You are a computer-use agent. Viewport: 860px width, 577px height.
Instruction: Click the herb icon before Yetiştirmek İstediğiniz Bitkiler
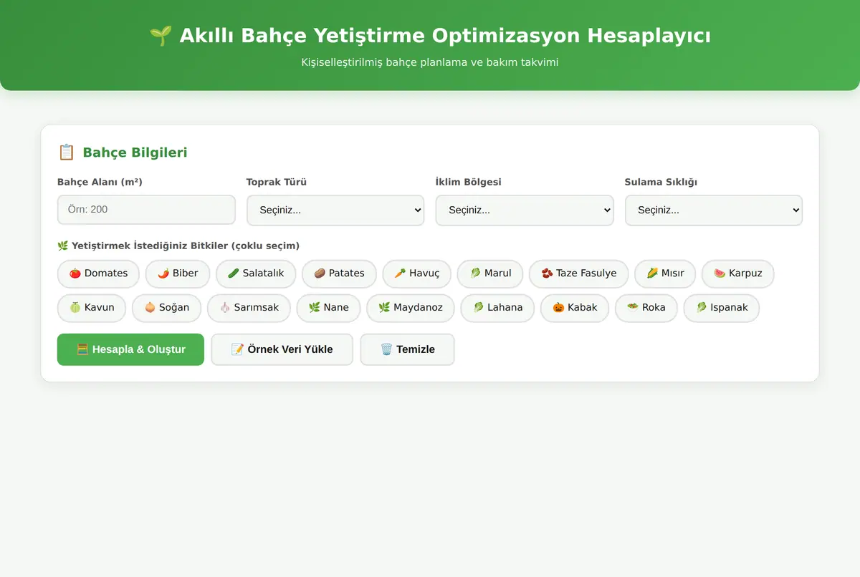[x=62, y=246]
